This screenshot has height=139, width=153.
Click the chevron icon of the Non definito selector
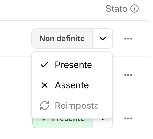(x=103, y=39)
